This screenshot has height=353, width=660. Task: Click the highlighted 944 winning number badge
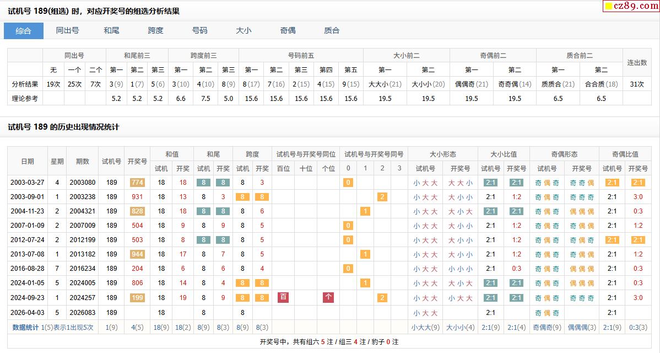click(x=137, y=254)
